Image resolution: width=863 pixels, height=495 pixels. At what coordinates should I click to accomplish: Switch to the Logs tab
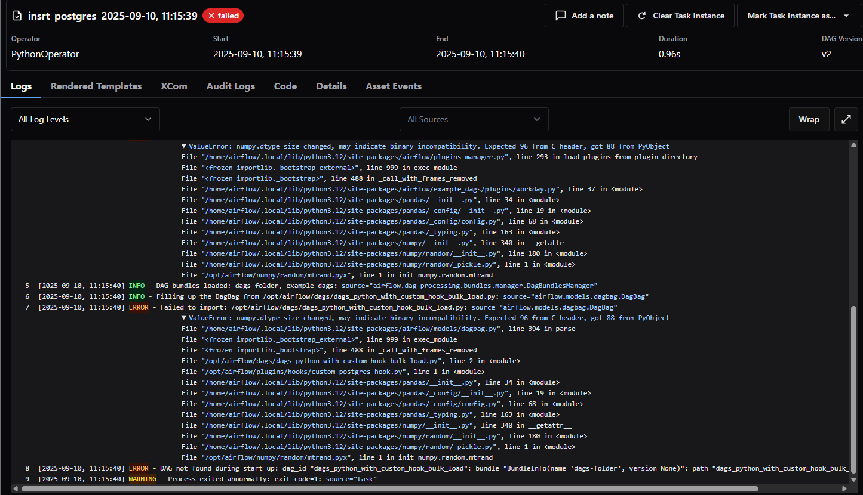pyautogui.click(x=22, y=86)
